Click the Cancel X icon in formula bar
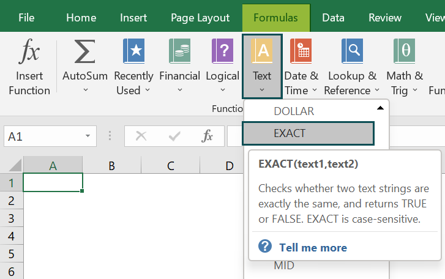Viewport: 445px width, 279px height. point(141,136)
